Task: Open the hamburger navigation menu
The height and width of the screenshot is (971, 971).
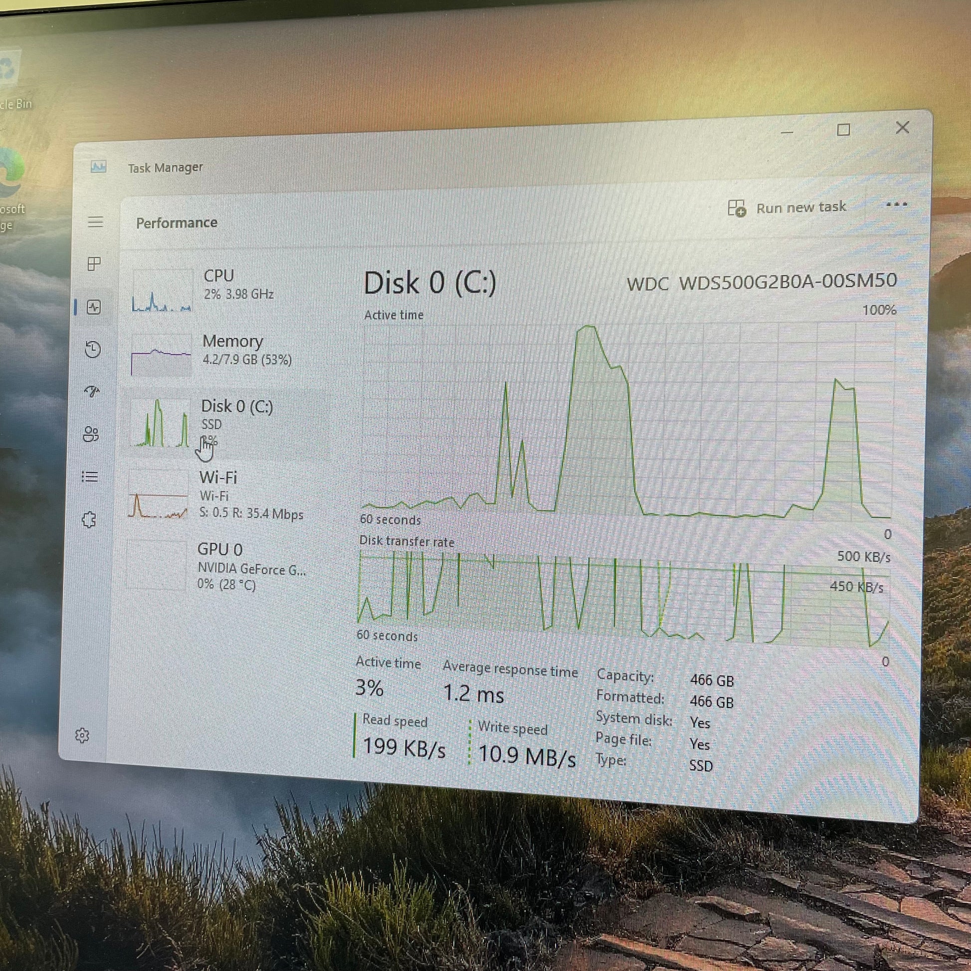Action: click(95, 222)
